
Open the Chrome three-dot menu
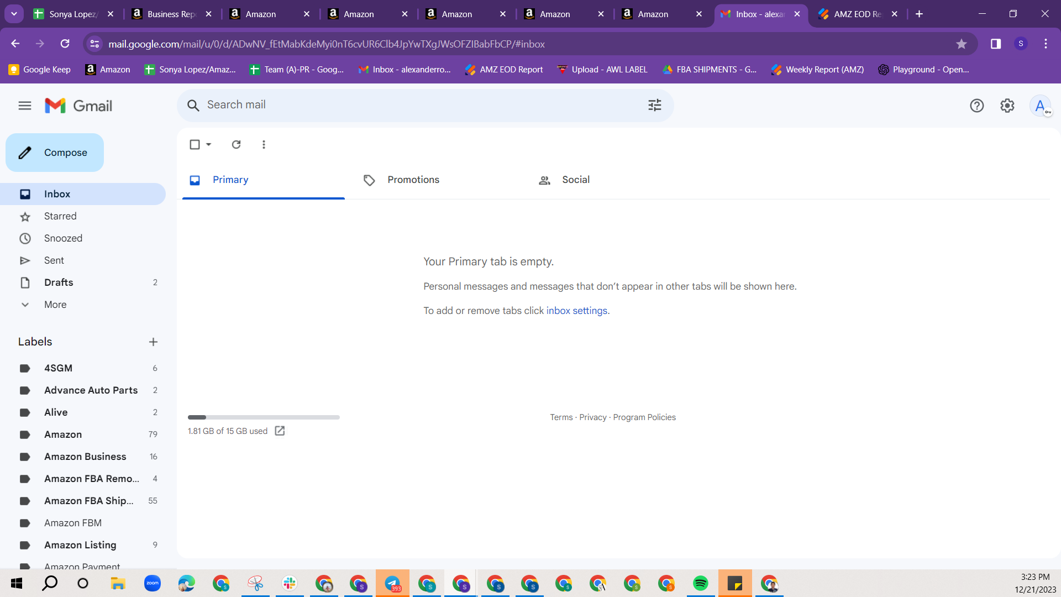(1046, 44)
